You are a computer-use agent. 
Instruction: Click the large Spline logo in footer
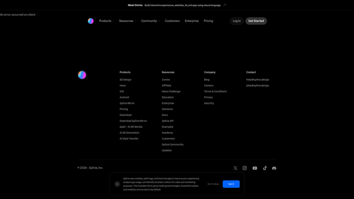coord(82,75)
